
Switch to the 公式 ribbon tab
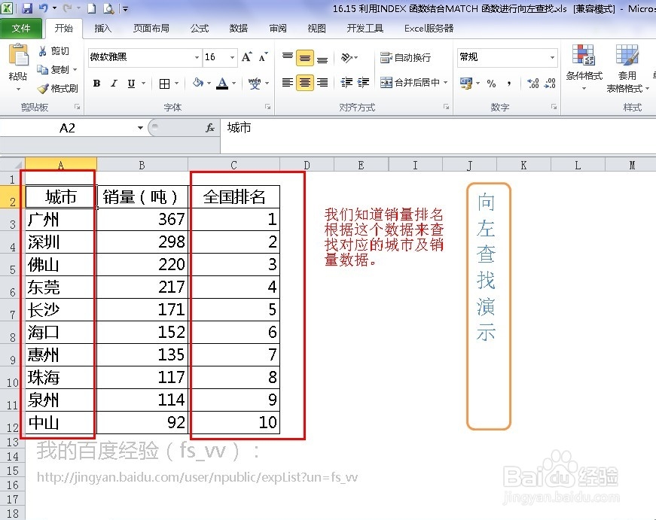tap(199, 29)
